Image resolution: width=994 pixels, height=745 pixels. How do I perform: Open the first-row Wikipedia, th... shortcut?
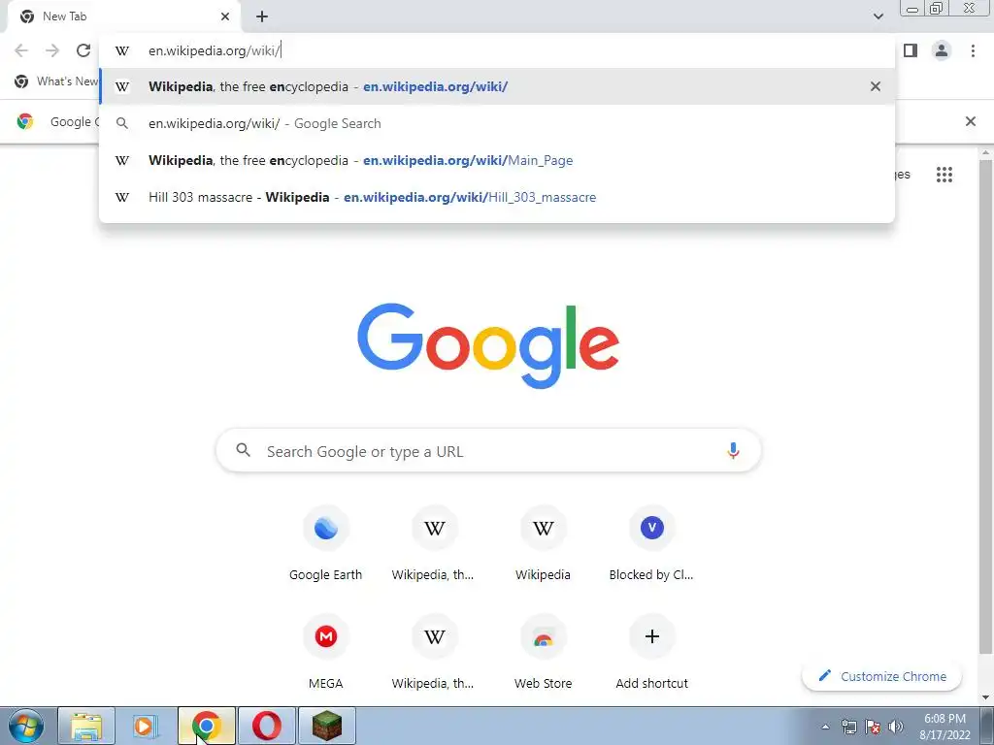click(x=434, y=543)
